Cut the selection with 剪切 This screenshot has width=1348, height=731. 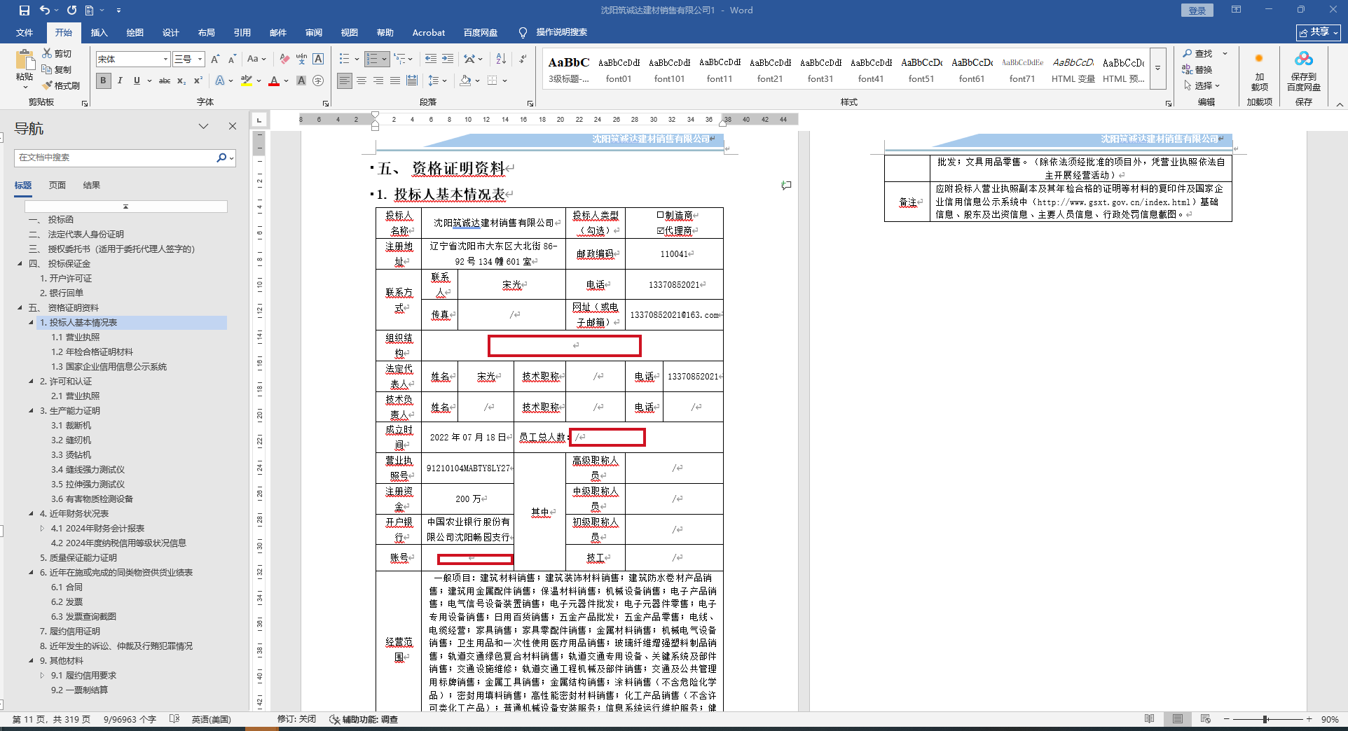coord(57,53)
